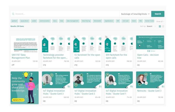Click the 532 KB file size
This screenshot has width=175, height=112.
coord(98,61)
